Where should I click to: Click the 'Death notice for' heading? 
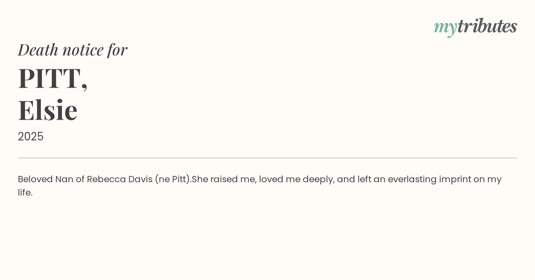click(73, 50)
